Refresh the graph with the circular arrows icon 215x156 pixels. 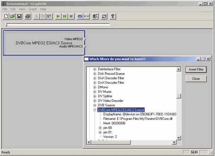pyautogui.click(x=104, y=16)
